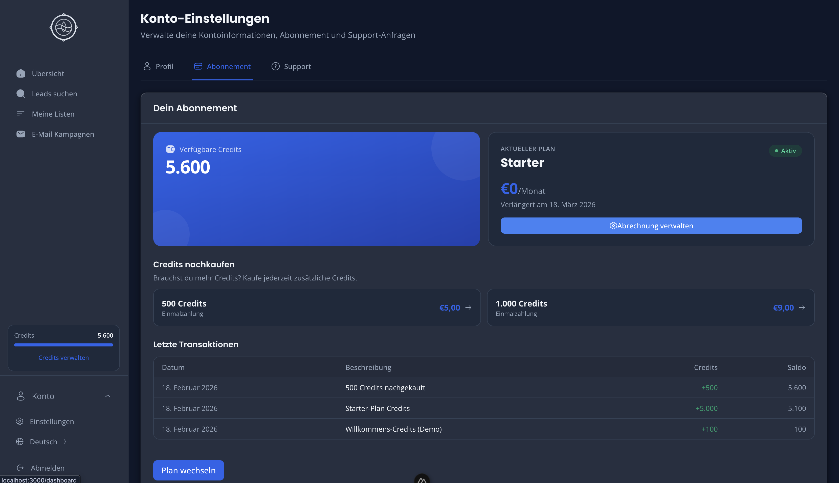The height and width of the screenshot is (483, 839).
Task: Click the sidebar Credits progress bar
Action: (x=64, y=345)
